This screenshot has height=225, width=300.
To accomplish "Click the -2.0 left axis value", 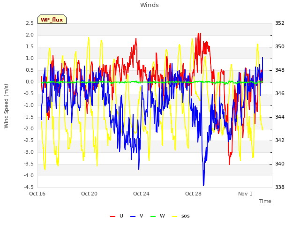I will point(29,129).
